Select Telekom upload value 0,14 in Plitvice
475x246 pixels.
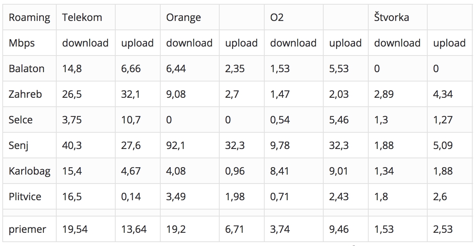[x=131, y=197]
